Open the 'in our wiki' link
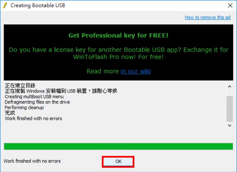 pos(136,71)
